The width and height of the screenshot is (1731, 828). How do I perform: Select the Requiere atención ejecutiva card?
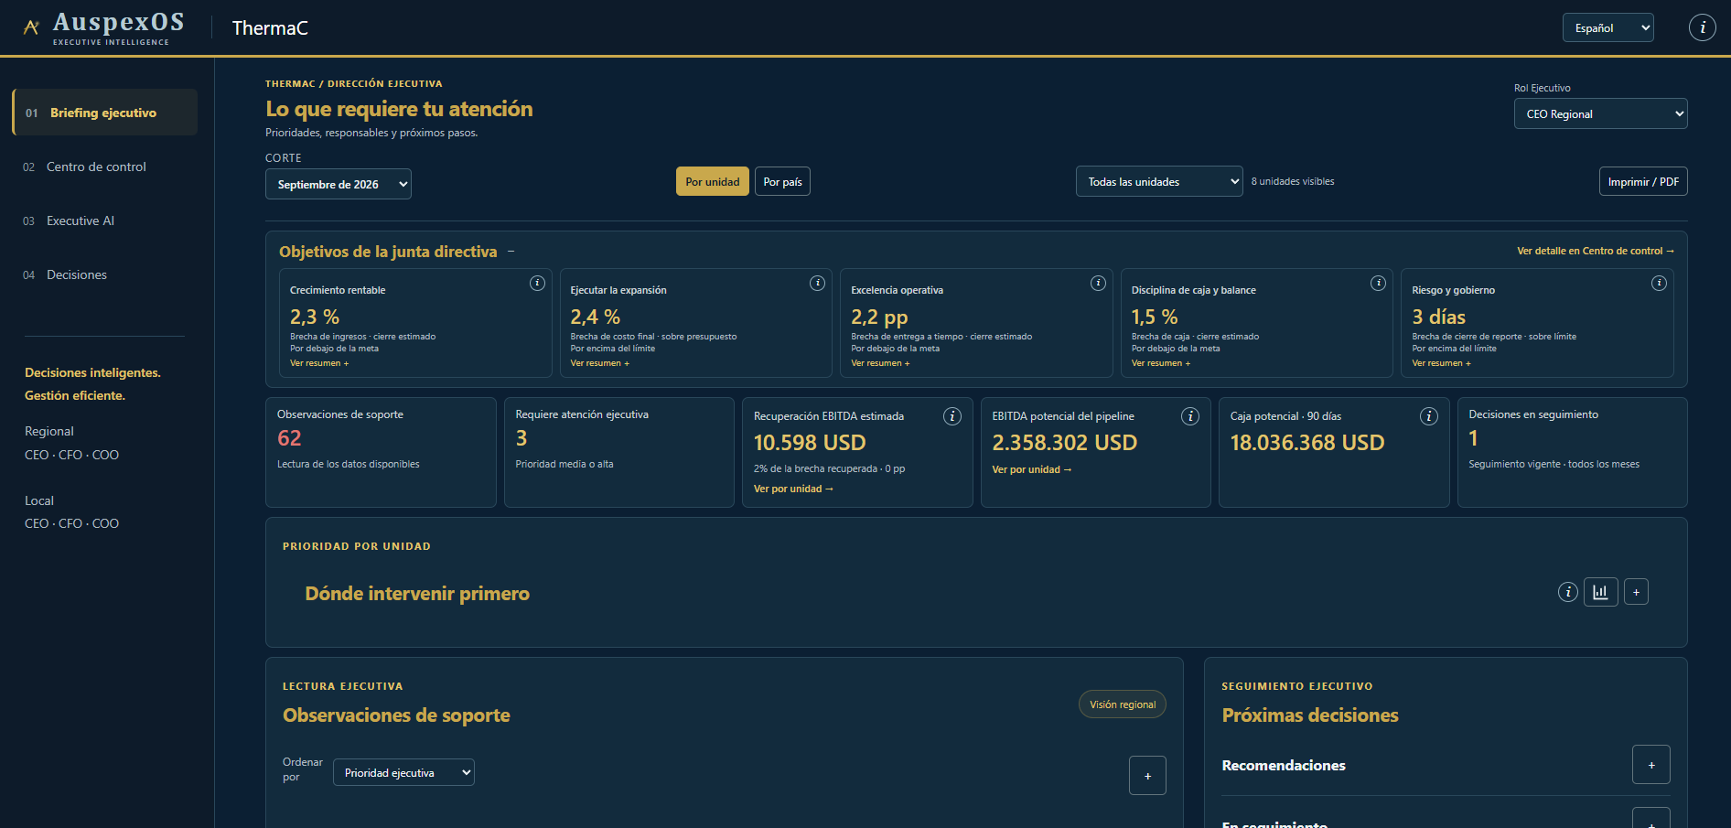(x=619, y=452)
